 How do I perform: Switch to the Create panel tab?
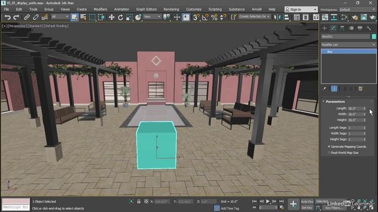324,28
